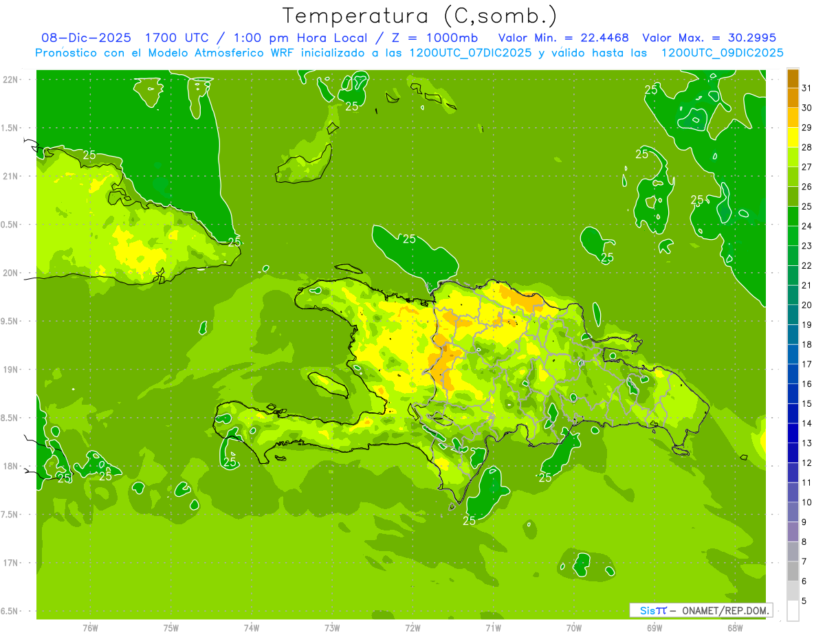This screenshot has height=637, width=825.
Task: Click the "1700 UTC" time text
Action: pos(177,38)
